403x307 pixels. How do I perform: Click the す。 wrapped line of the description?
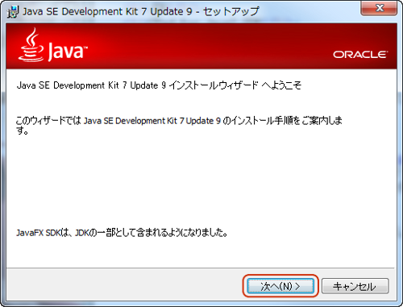(22, 131)
